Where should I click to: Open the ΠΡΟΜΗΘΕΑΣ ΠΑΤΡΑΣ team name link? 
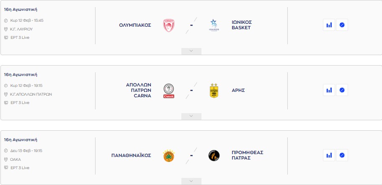click(247, 155)
